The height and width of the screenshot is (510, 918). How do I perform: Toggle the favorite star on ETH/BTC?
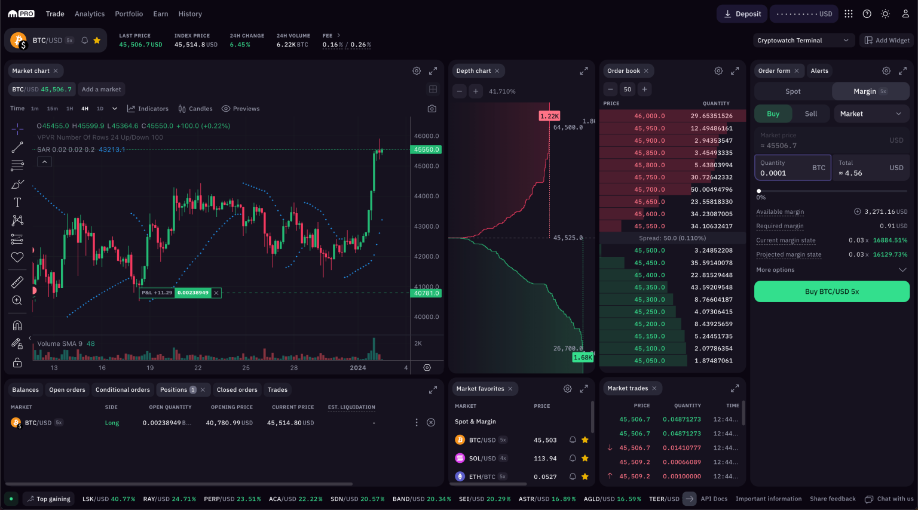click(585, 477)
